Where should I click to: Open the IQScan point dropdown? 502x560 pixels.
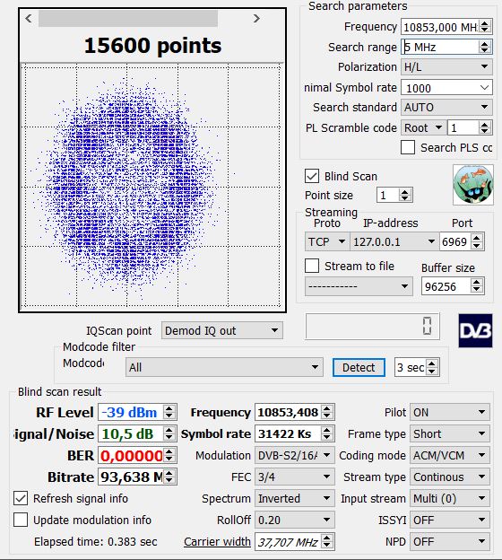222,331
